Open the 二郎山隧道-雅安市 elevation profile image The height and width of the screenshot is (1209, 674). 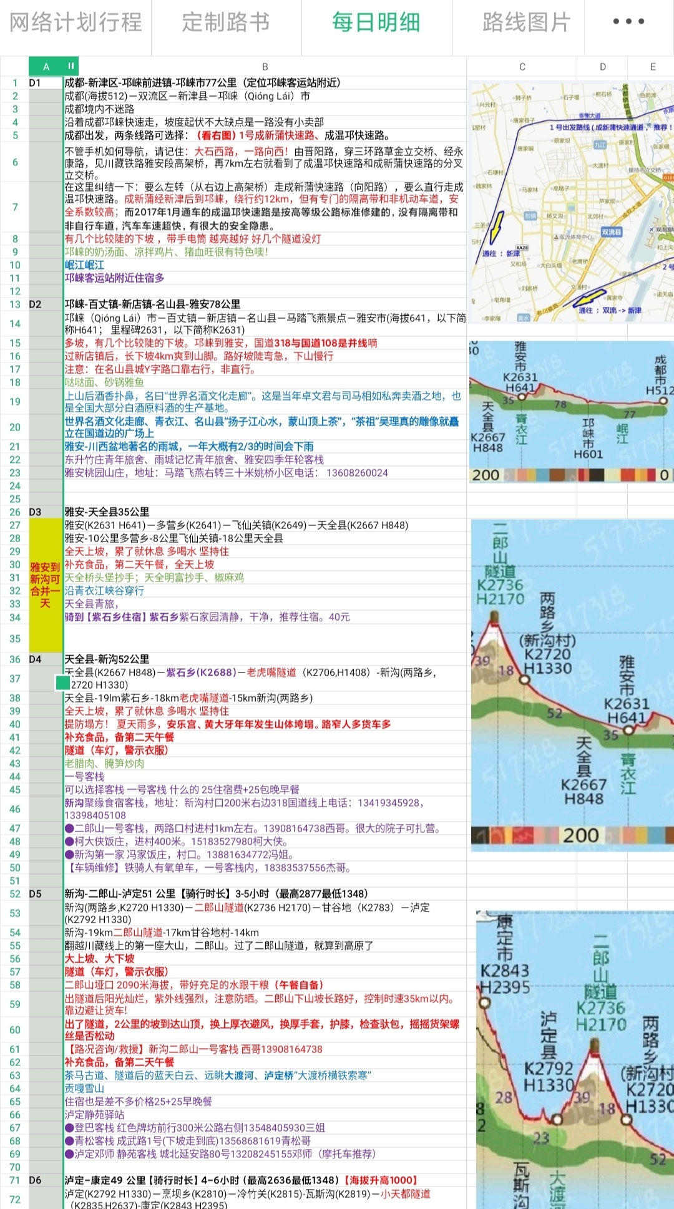pyautogui.click(x=572, y=685)
